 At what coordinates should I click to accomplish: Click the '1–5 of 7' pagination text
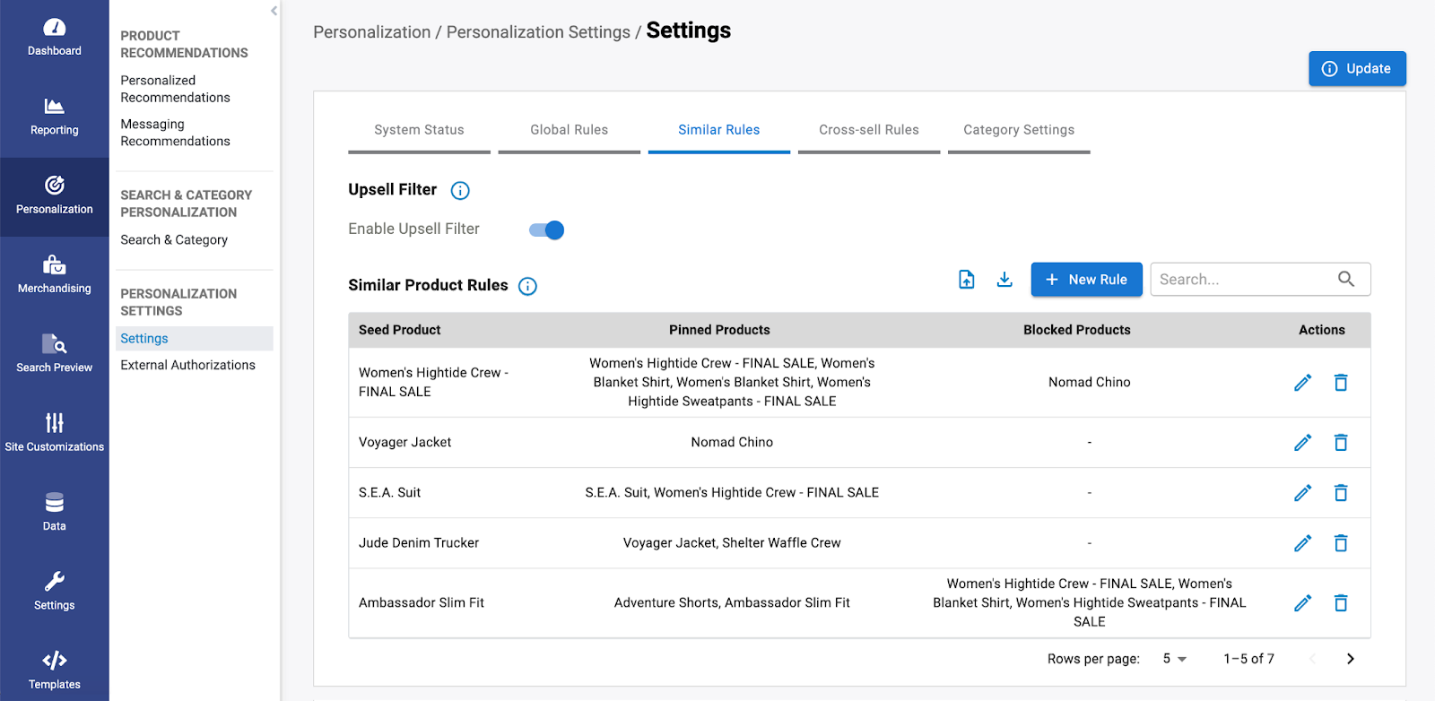pos(1248,659)
